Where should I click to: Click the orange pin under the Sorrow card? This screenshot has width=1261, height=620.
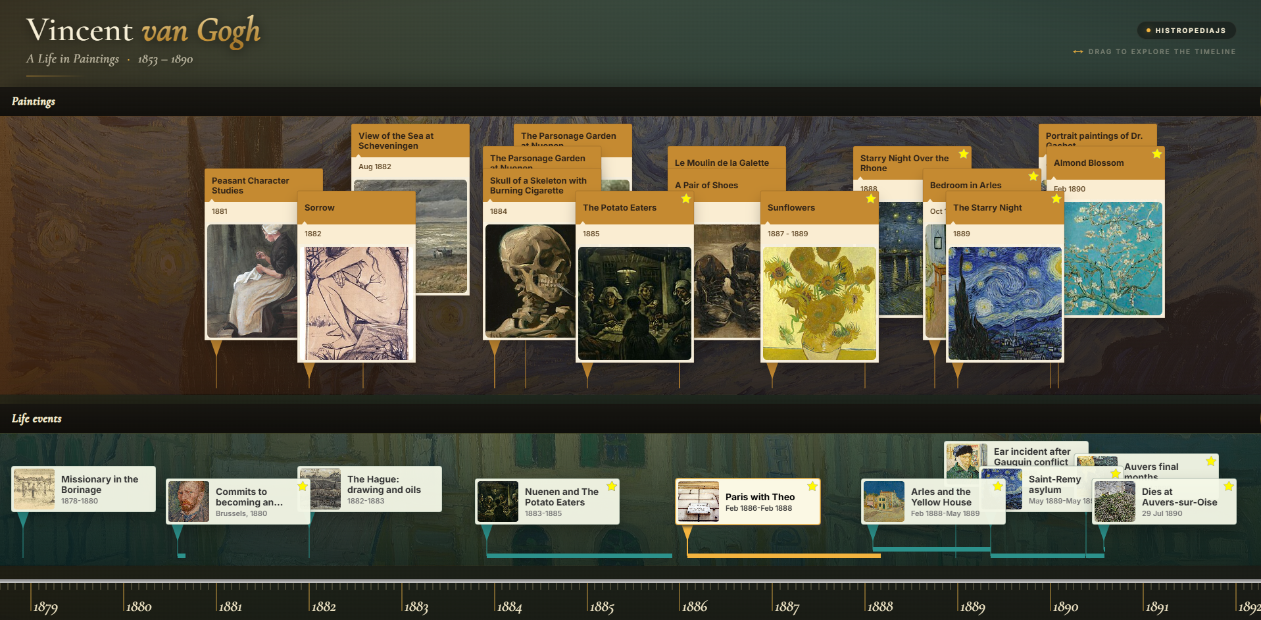tap(309, 371)
